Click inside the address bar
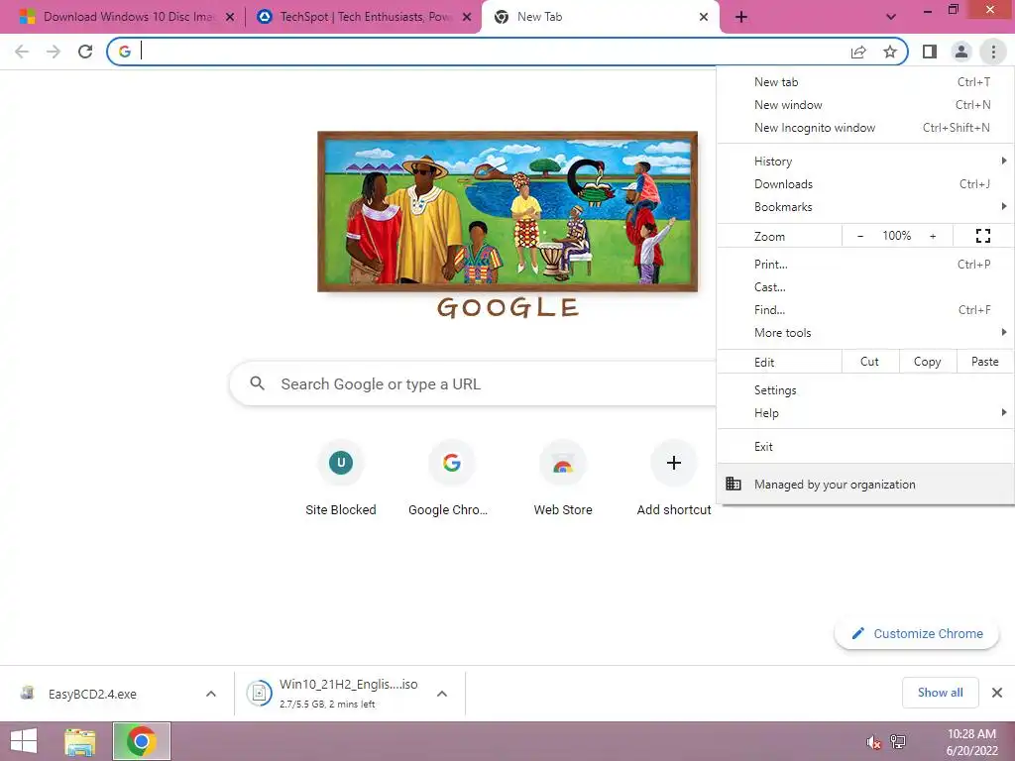1015x761 pixels. (492, 52)
